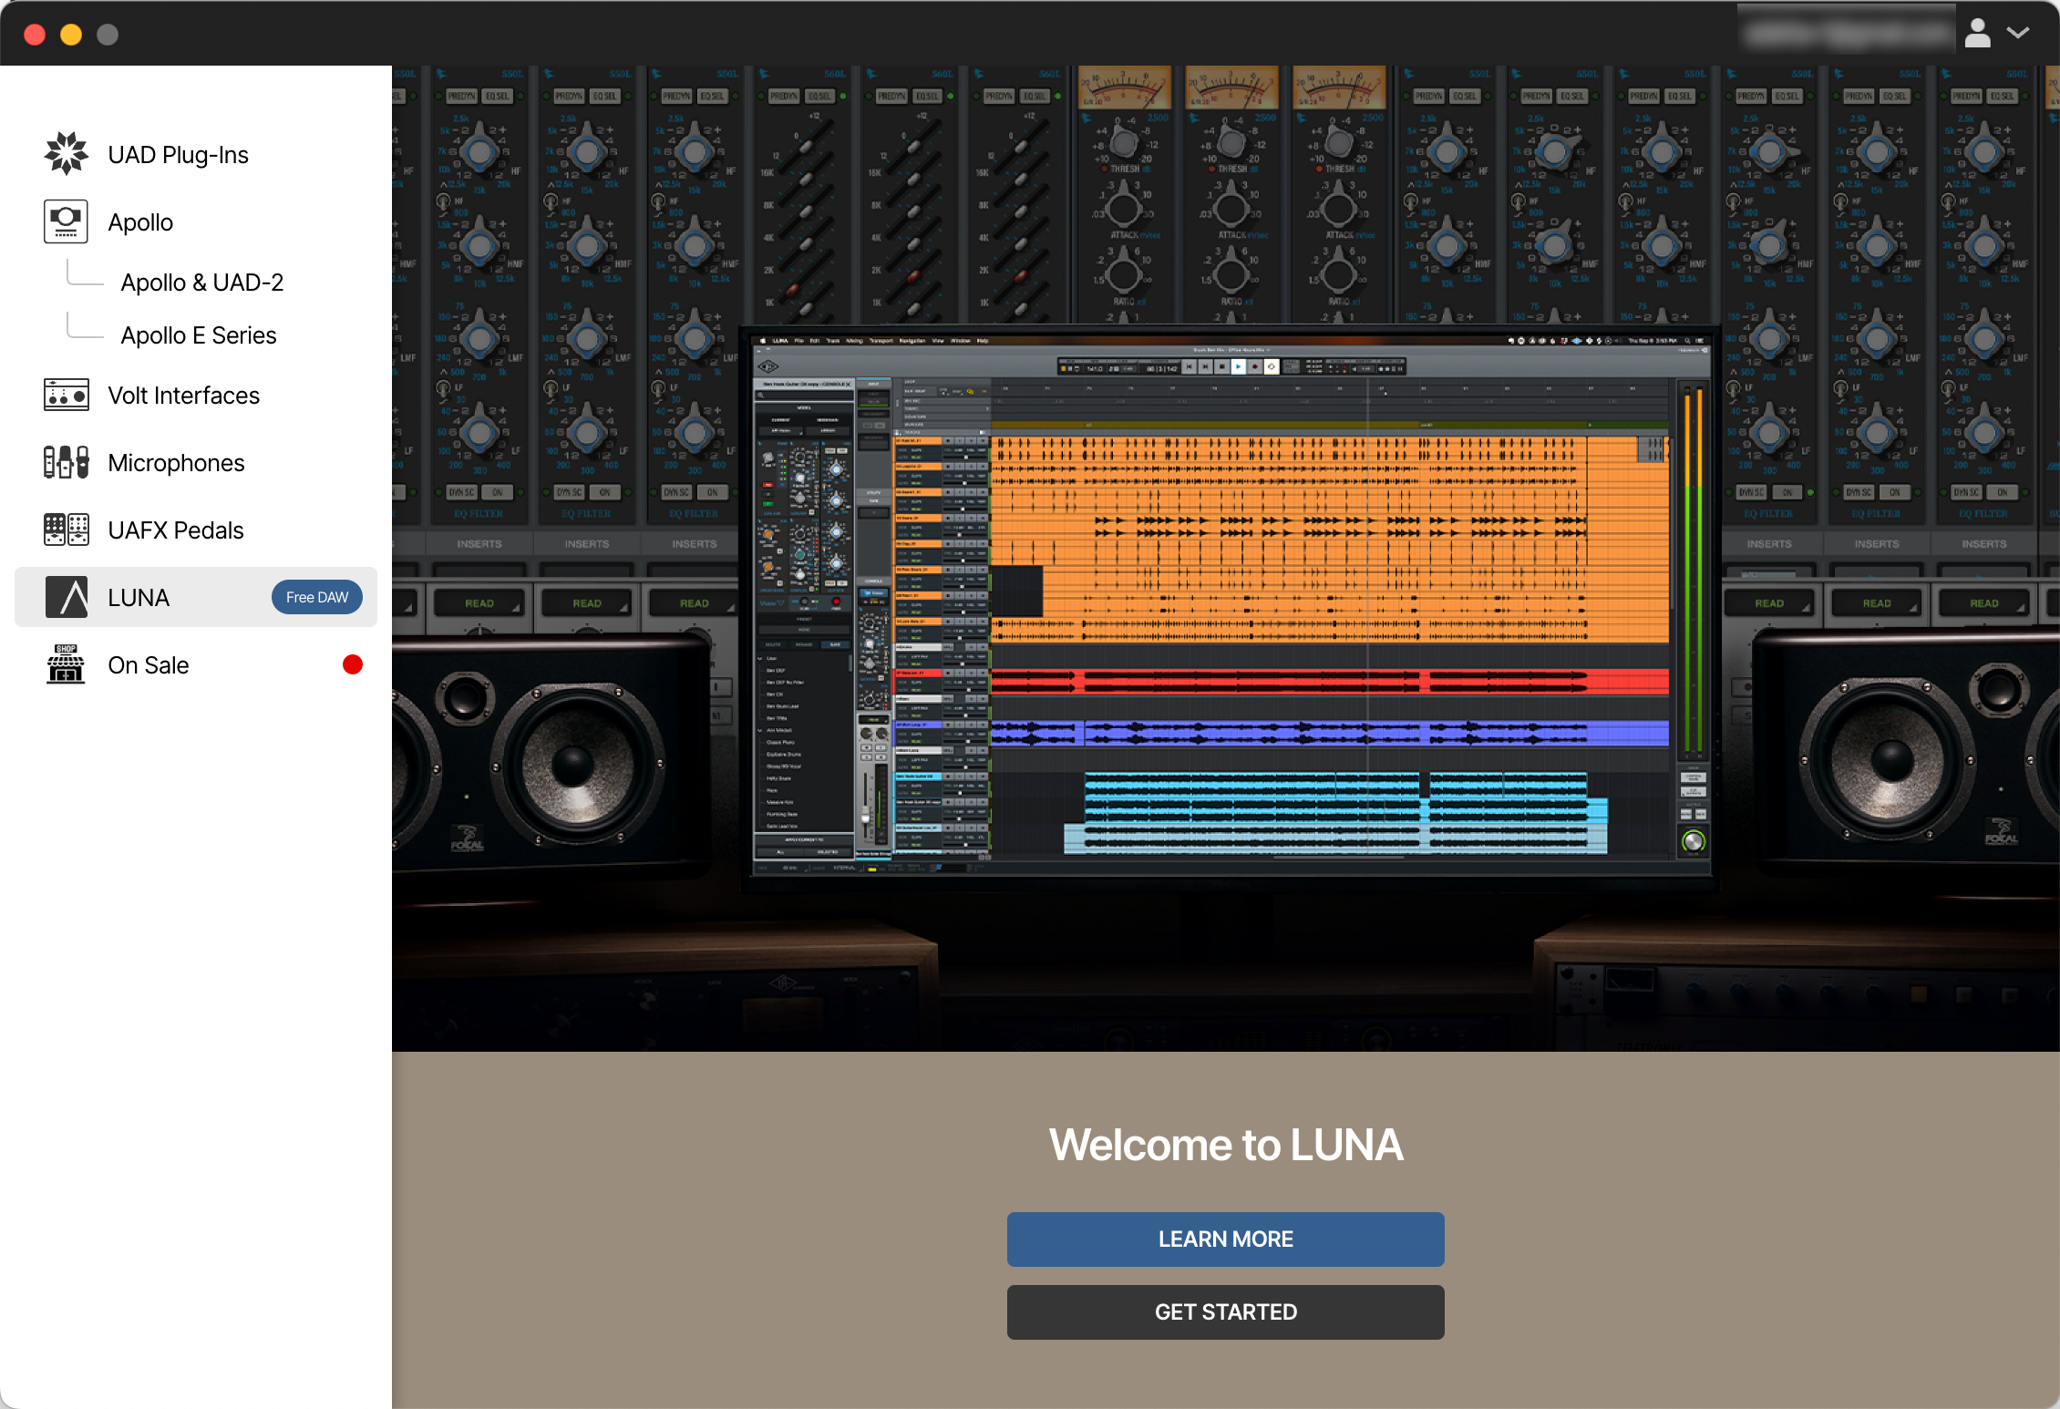Click the Apollo interface icon in sidebar
This screenshot has width=2060, height=1409.
(66, 221)
